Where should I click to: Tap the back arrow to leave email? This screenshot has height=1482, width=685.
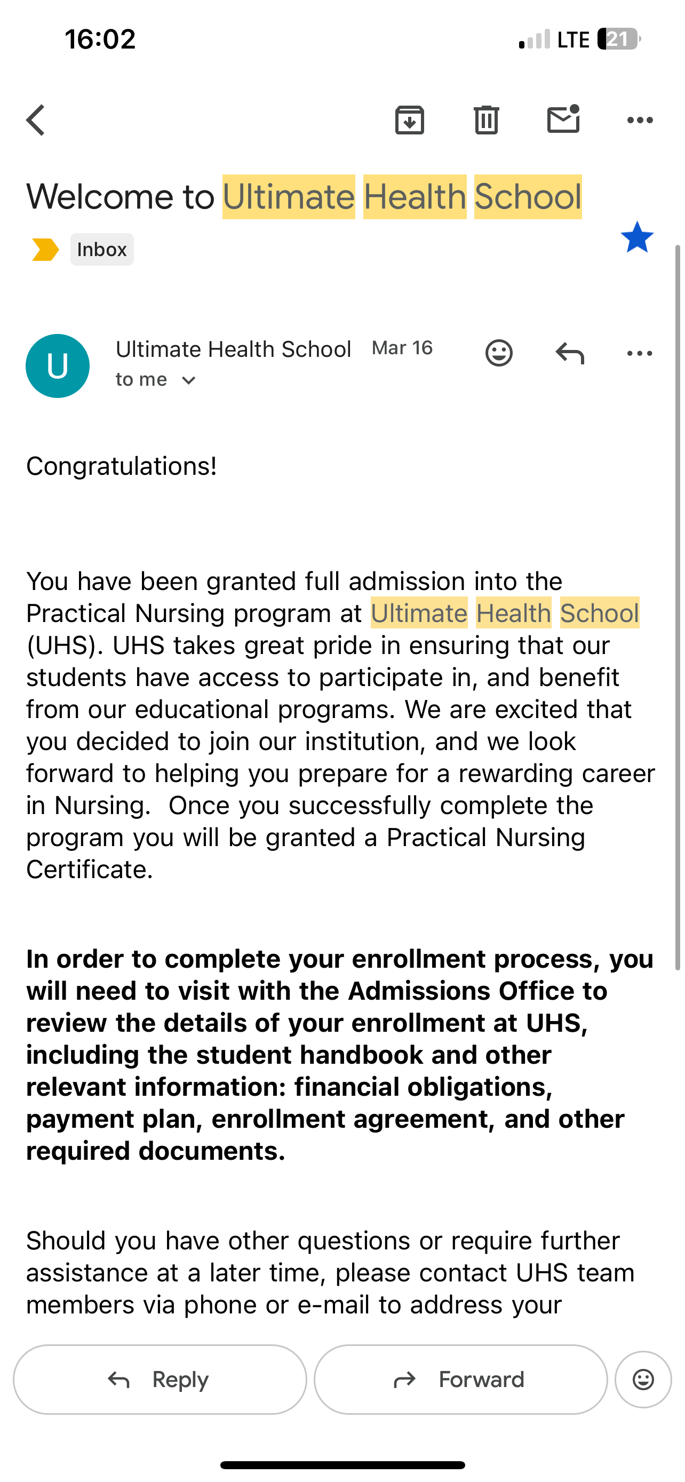pyautogui.click(x=36, y=120)
